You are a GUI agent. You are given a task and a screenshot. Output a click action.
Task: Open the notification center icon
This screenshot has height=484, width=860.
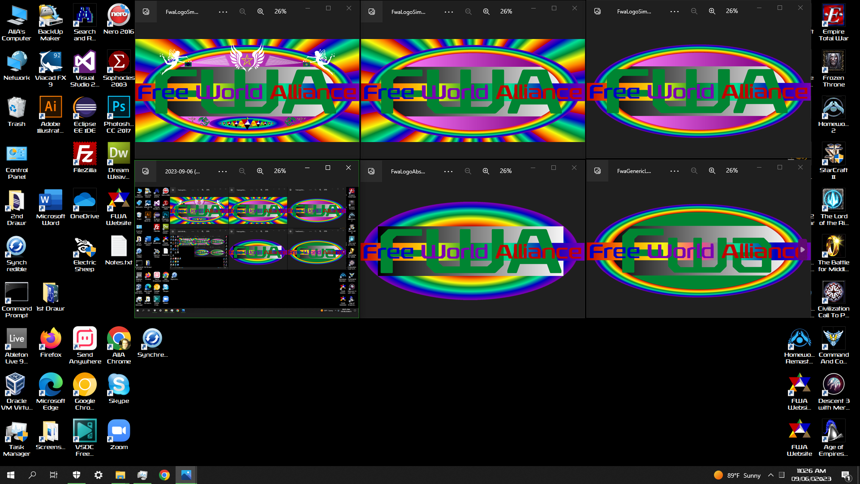tap(845, 475)
